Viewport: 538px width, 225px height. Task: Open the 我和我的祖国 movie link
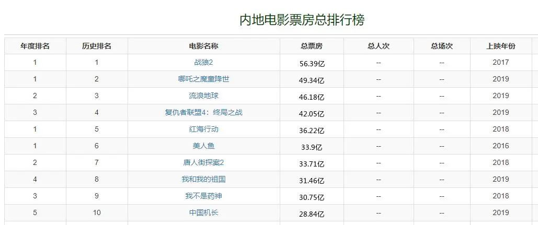[203, 179]
